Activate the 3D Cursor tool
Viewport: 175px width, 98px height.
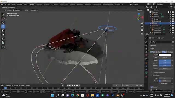pyautogui.click(x=3, y=18)
